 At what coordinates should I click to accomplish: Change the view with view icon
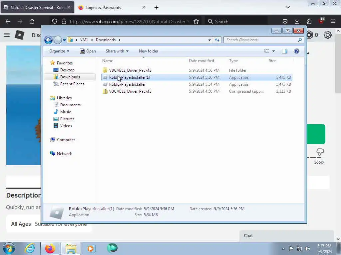(266, 51)
